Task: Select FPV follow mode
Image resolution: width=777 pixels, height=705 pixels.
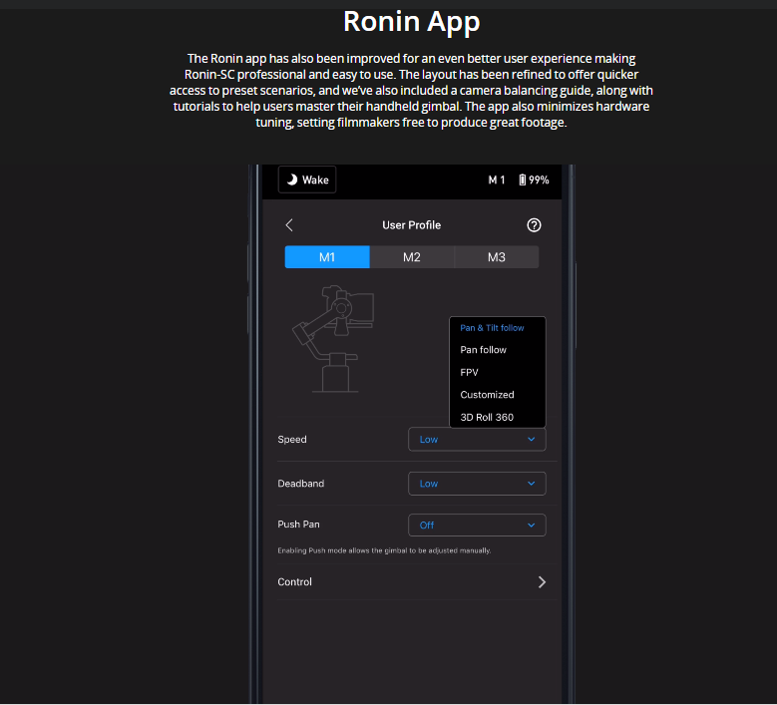Action: 469,373
